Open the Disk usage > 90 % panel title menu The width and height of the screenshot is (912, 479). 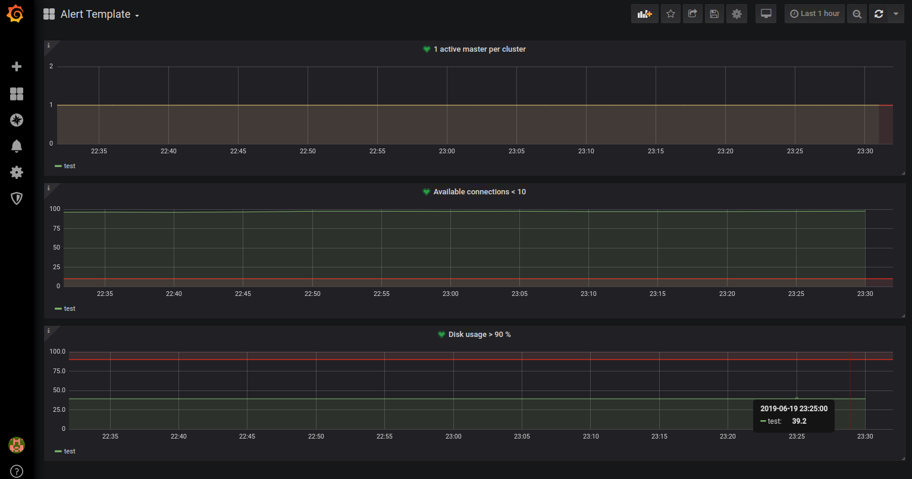click(x=479, y=335)
